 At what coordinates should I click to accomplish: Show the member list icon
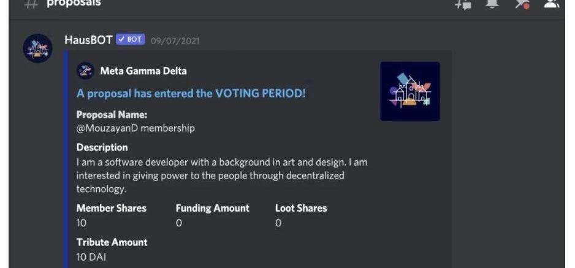pyautogui.click(x=551, y=3)
